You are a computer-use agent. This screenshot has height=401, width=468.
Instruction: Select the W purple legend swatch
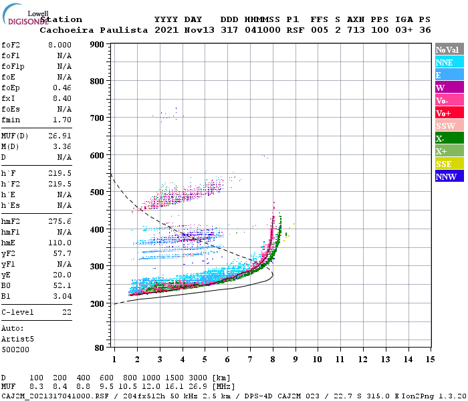[x=449, y=88]
